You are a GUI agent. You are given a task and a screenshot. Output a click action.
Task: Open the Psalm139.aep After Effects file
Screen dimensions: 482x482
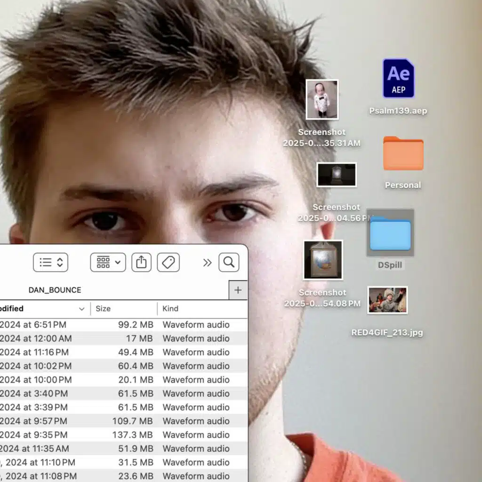point(398,79)
